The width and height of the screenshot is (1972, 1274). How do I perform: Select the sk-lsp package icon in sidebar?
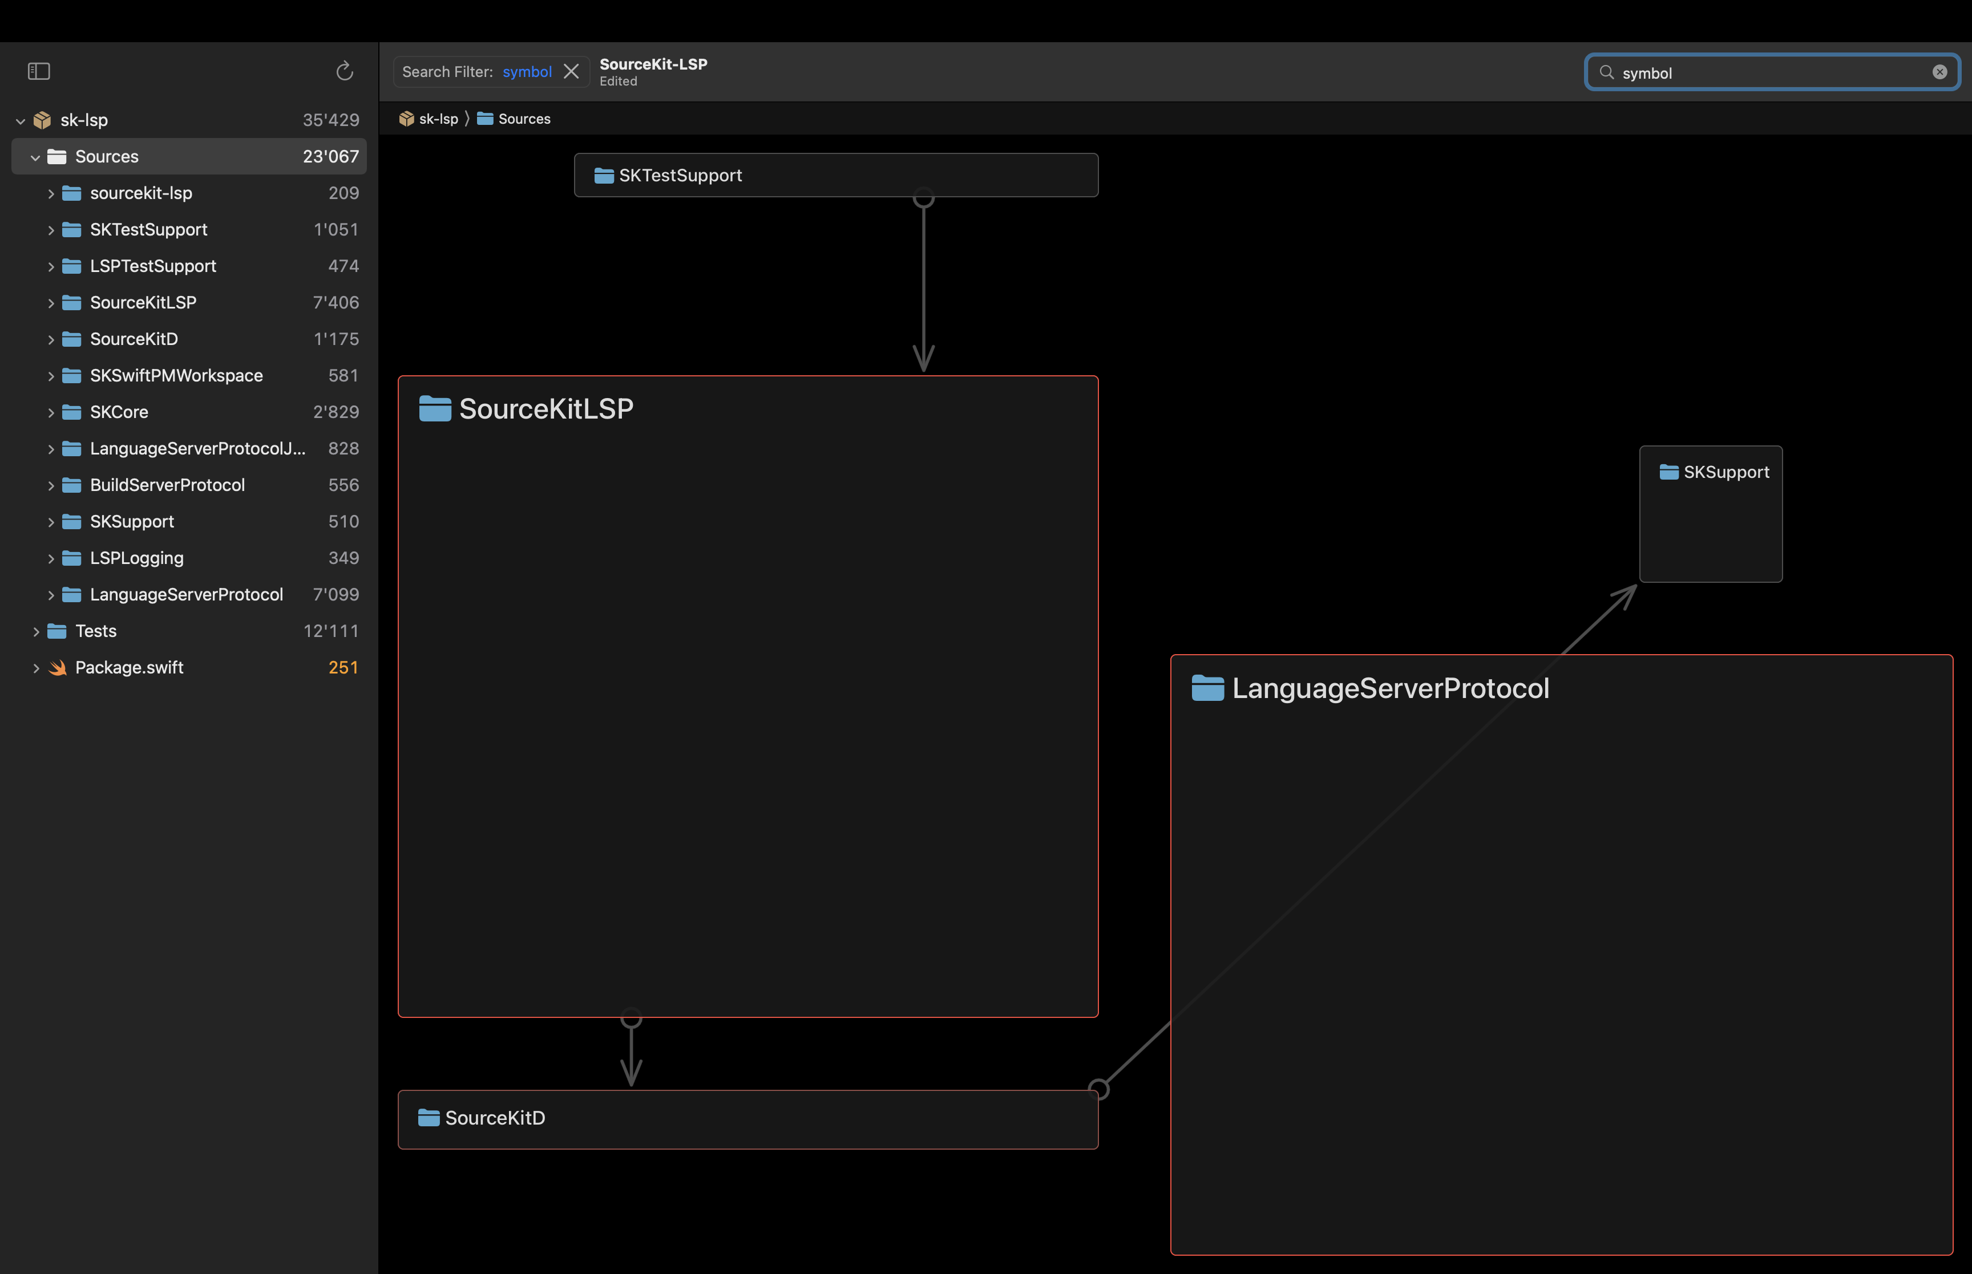point(42,120)
